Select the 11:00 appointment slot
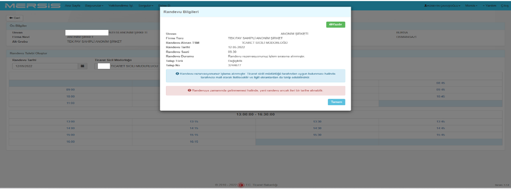The height and width of the screenshot is (189, 511). tap(71, 103)
